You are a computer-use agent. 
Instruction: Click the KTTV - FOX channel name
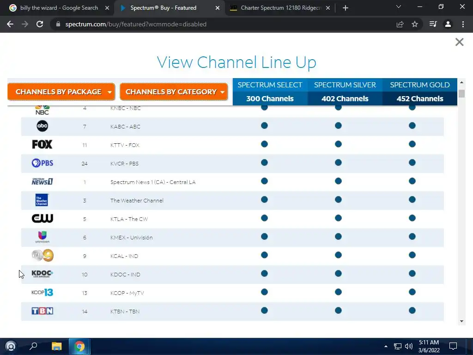pyautogui.click(x=125, y=145)
